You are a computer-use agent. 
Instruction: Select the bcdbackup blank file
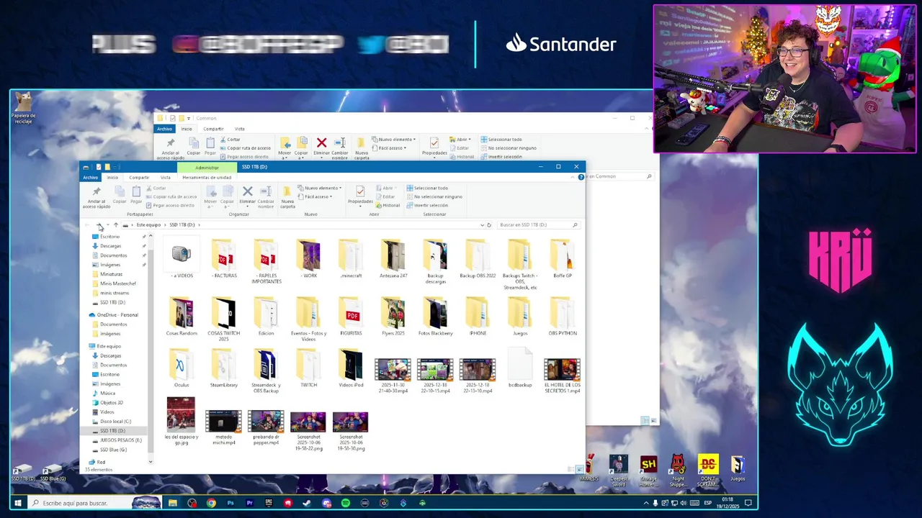pos(520,368)
